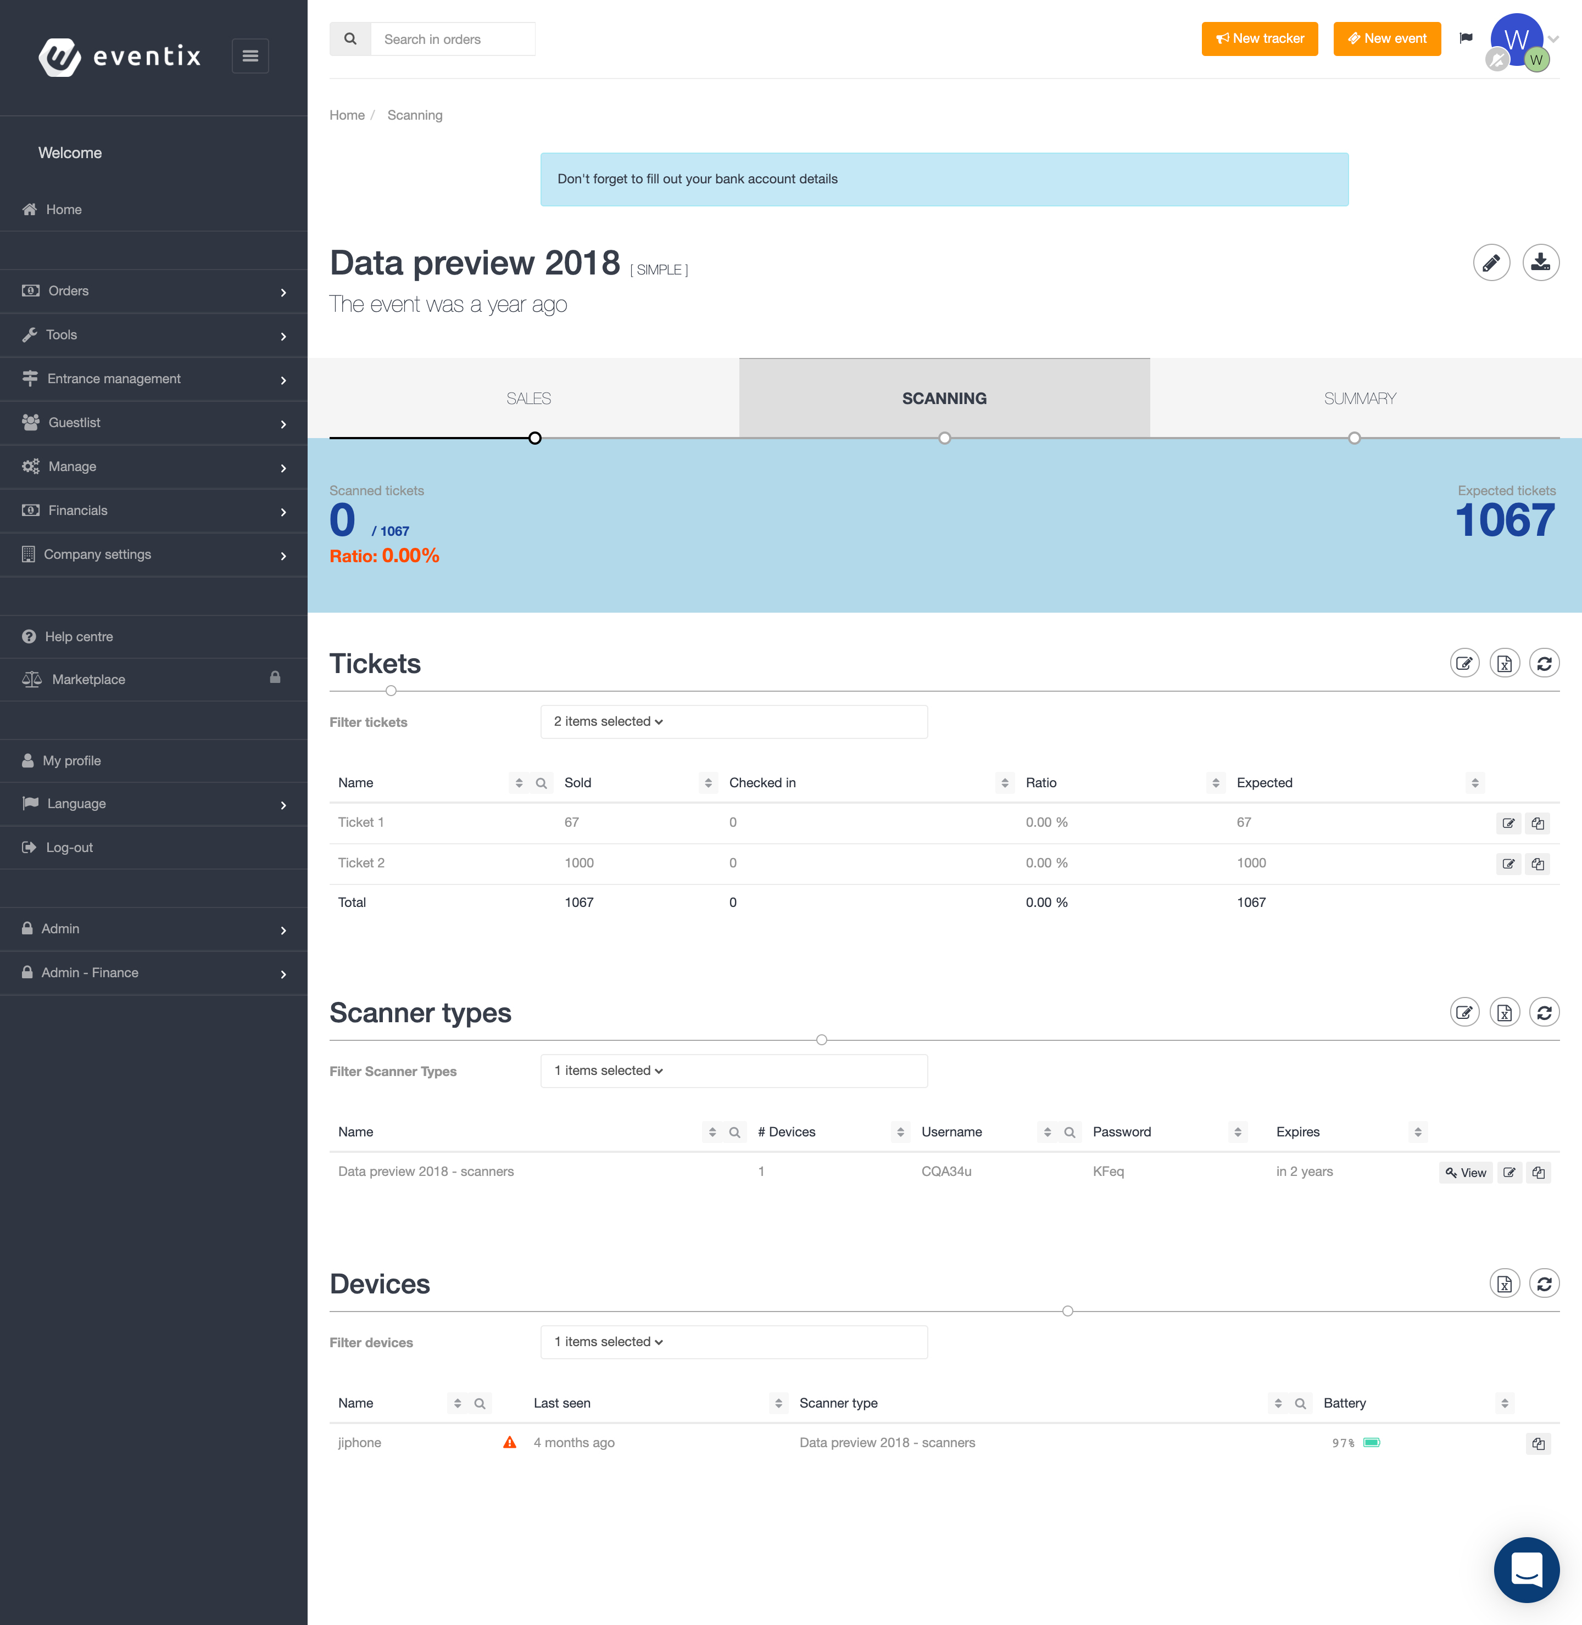Export Tickets table to Excel

[1504, 664]
